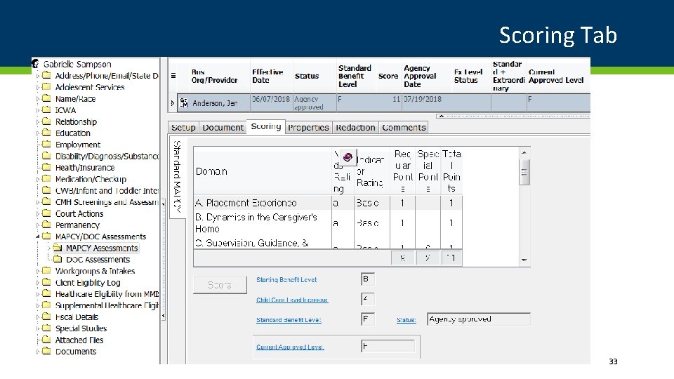
Task: Click the folder icon beside Fiscal Details
Action: coord(46,317)
